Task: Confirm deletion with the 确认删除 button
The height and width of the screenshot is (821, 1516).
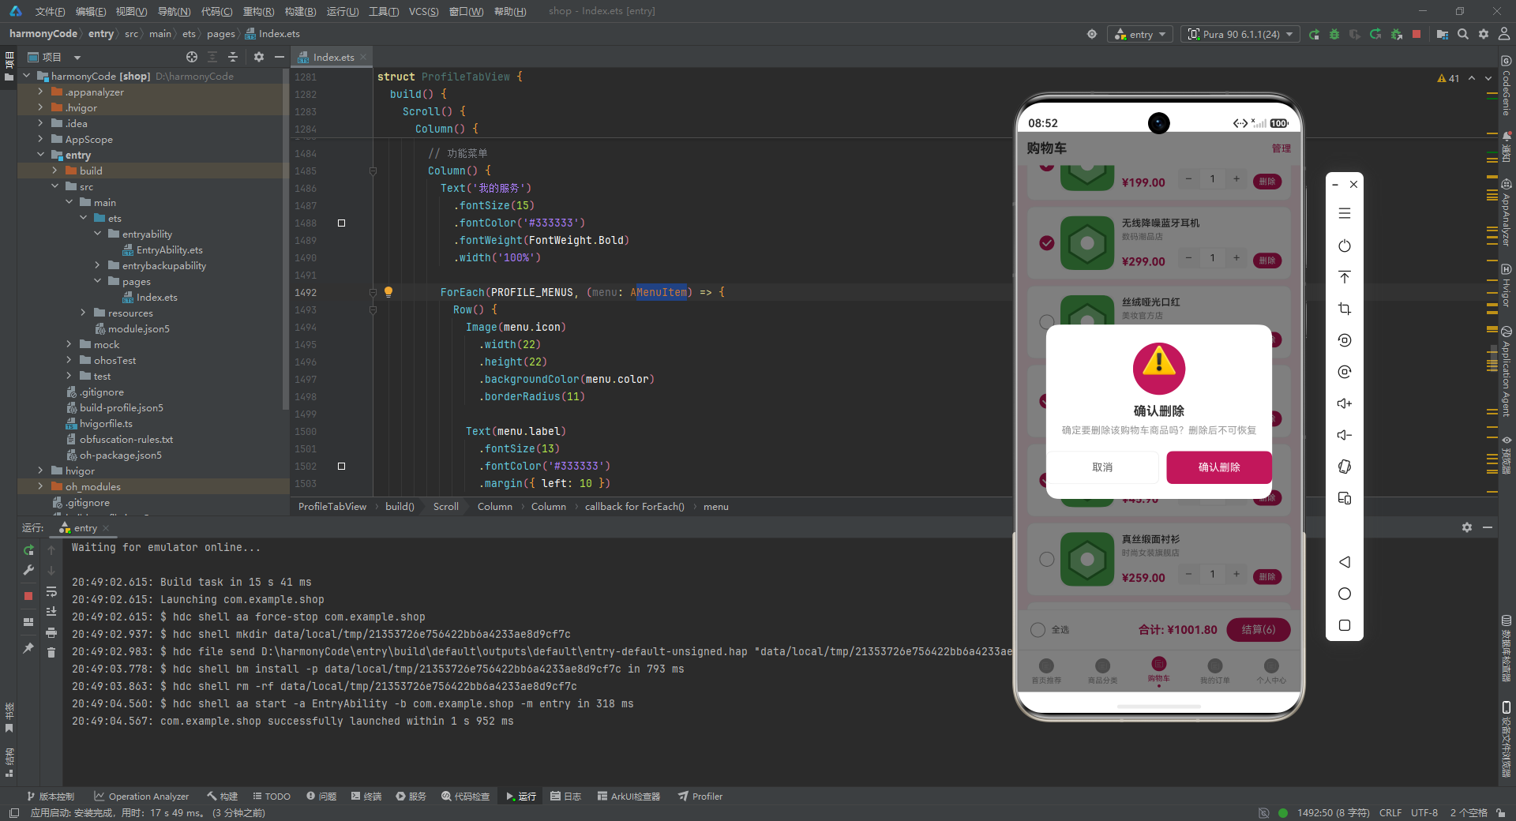Action: click(x=1219, y=467)
